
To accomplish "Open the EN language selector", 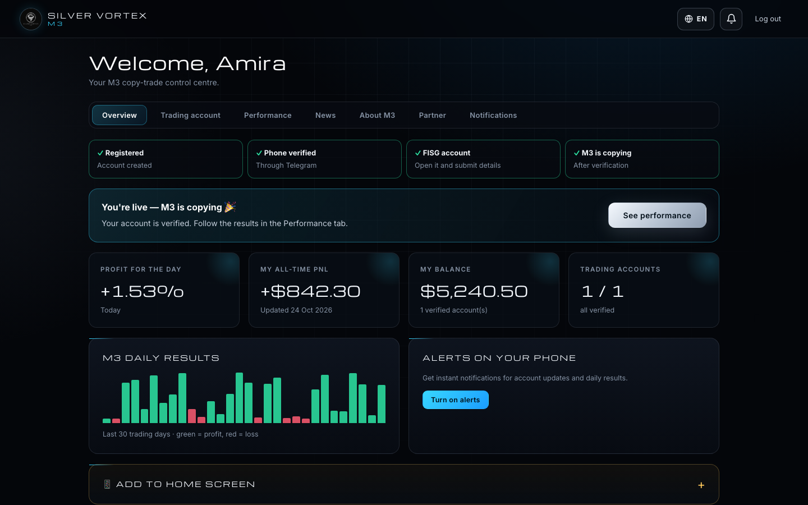I will point(696,19).
